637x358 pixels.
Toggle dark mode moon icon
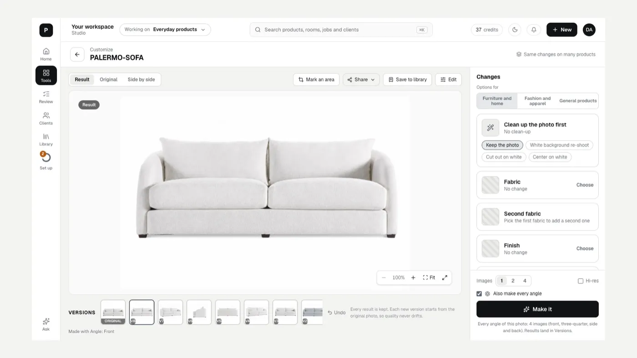(x=515, y=30)
